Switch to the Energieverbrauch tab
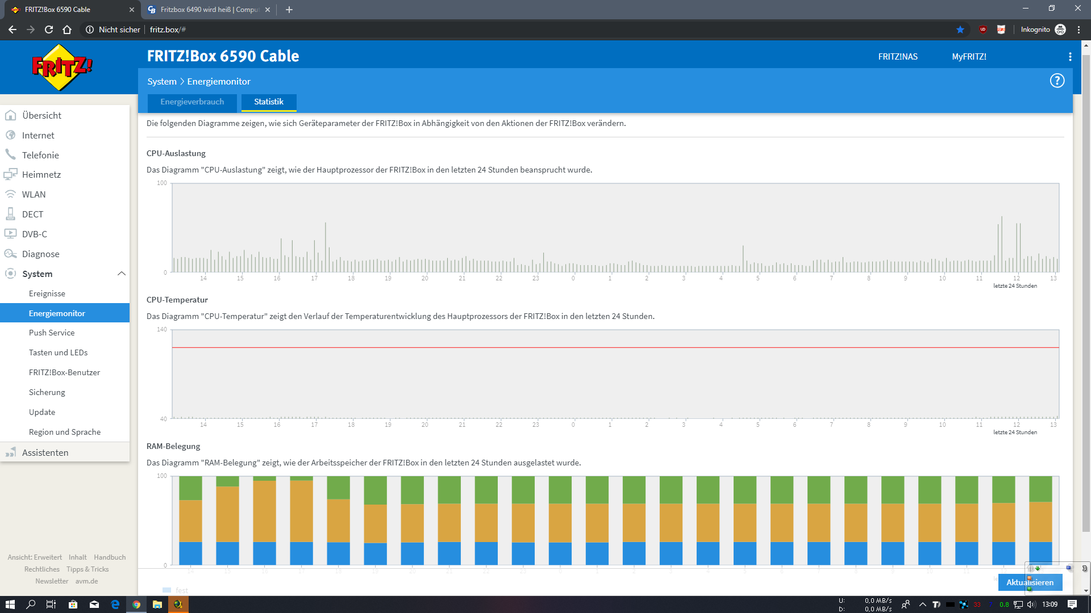The width and height of the screenshot is (1091, 613). coord(192,102)
